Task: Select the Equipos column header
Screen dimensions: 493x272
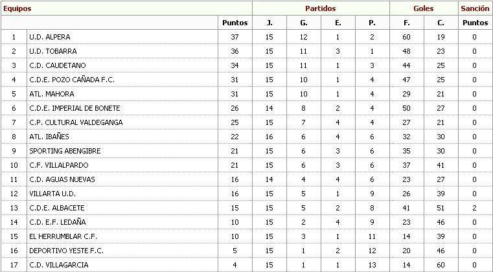Action: pyautogui.click(x=17, y=8)
